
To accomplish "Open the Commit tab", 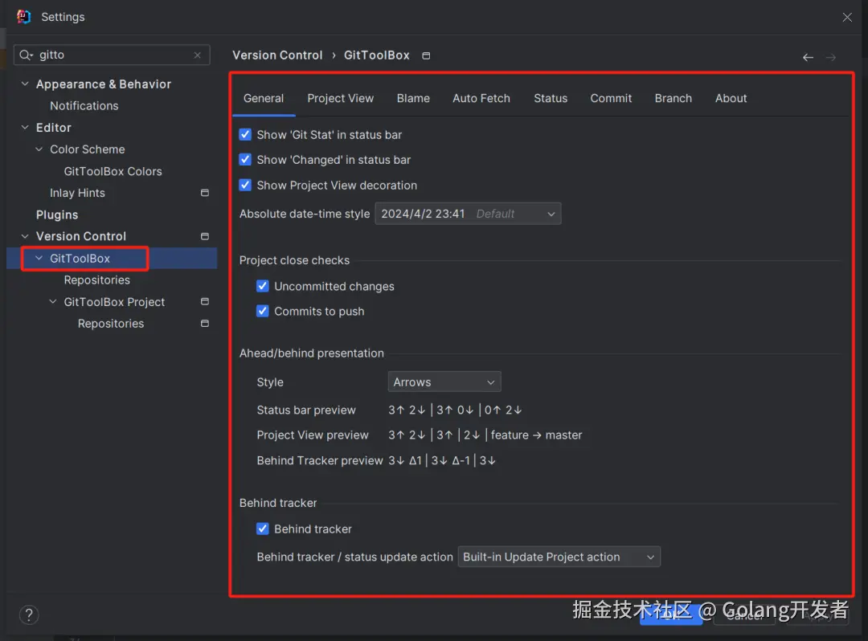I will pos(611,99).
